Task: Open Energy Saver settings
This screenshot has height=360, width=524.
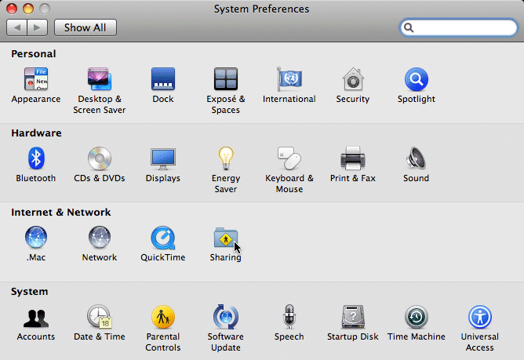Action: pos(226,159)
